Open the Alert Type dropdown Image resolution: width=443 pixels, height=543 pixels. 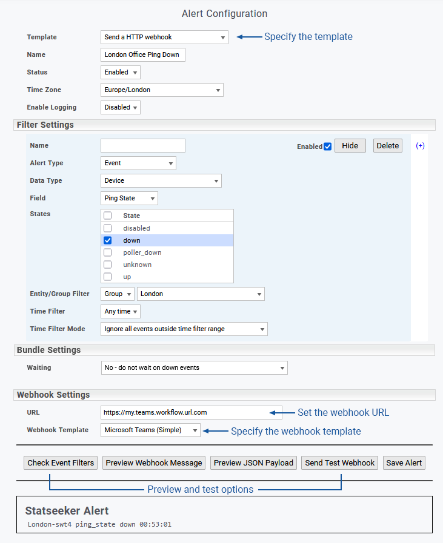point(138,163)
